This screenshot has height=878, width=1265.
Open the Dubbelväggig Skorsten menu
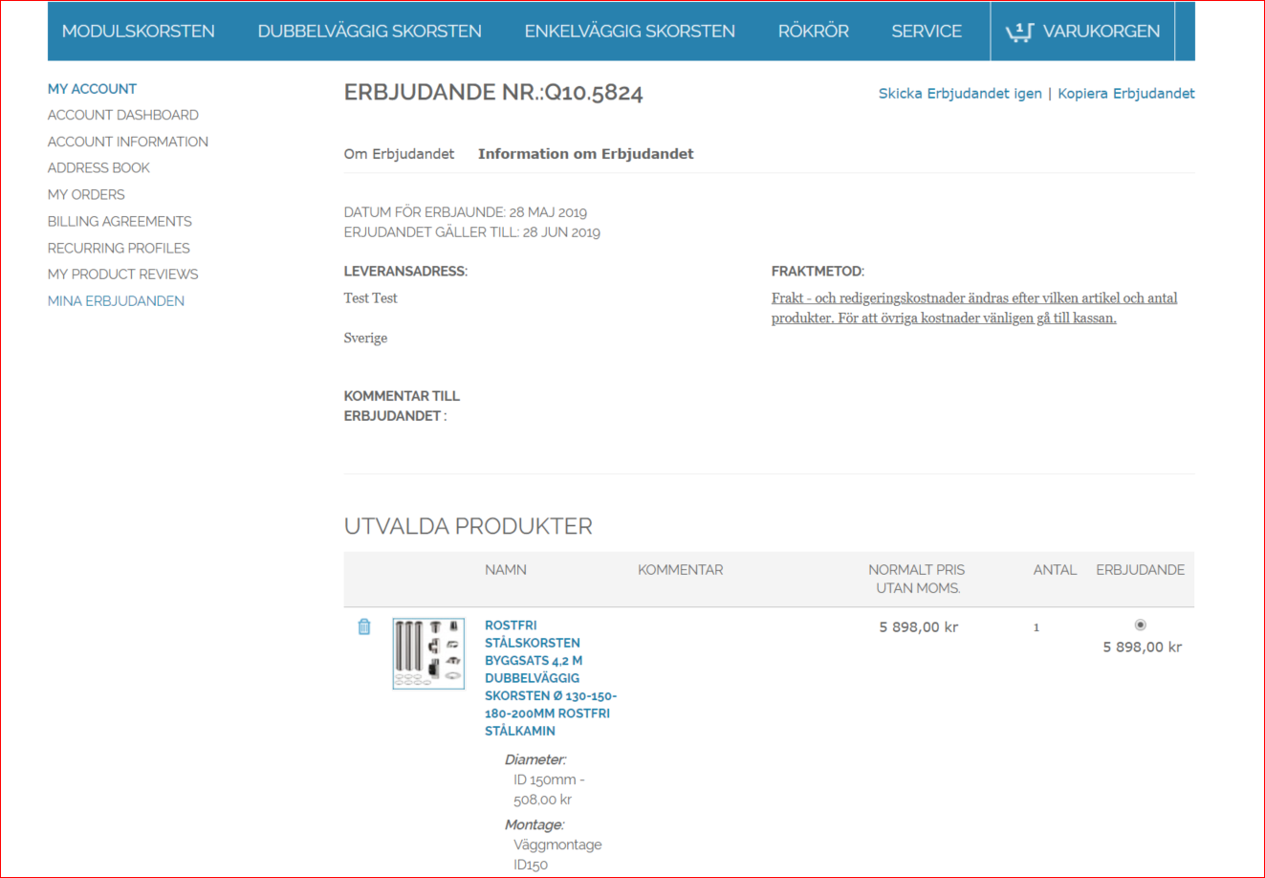click(x=369, y=32)
